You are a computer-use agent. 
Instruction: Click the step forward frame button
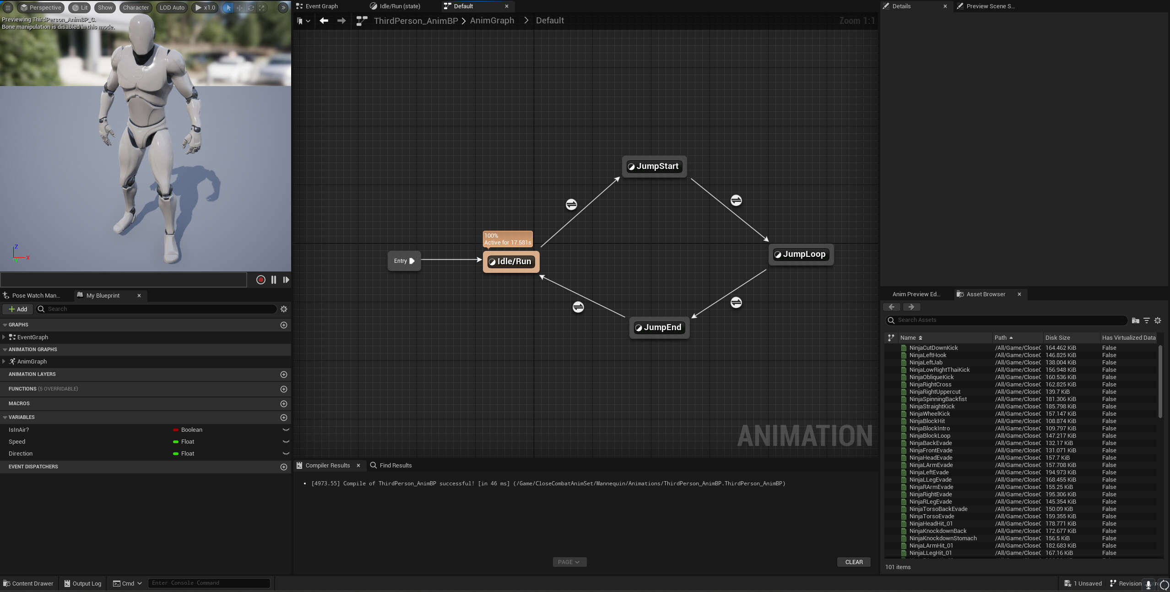(286, 280)
